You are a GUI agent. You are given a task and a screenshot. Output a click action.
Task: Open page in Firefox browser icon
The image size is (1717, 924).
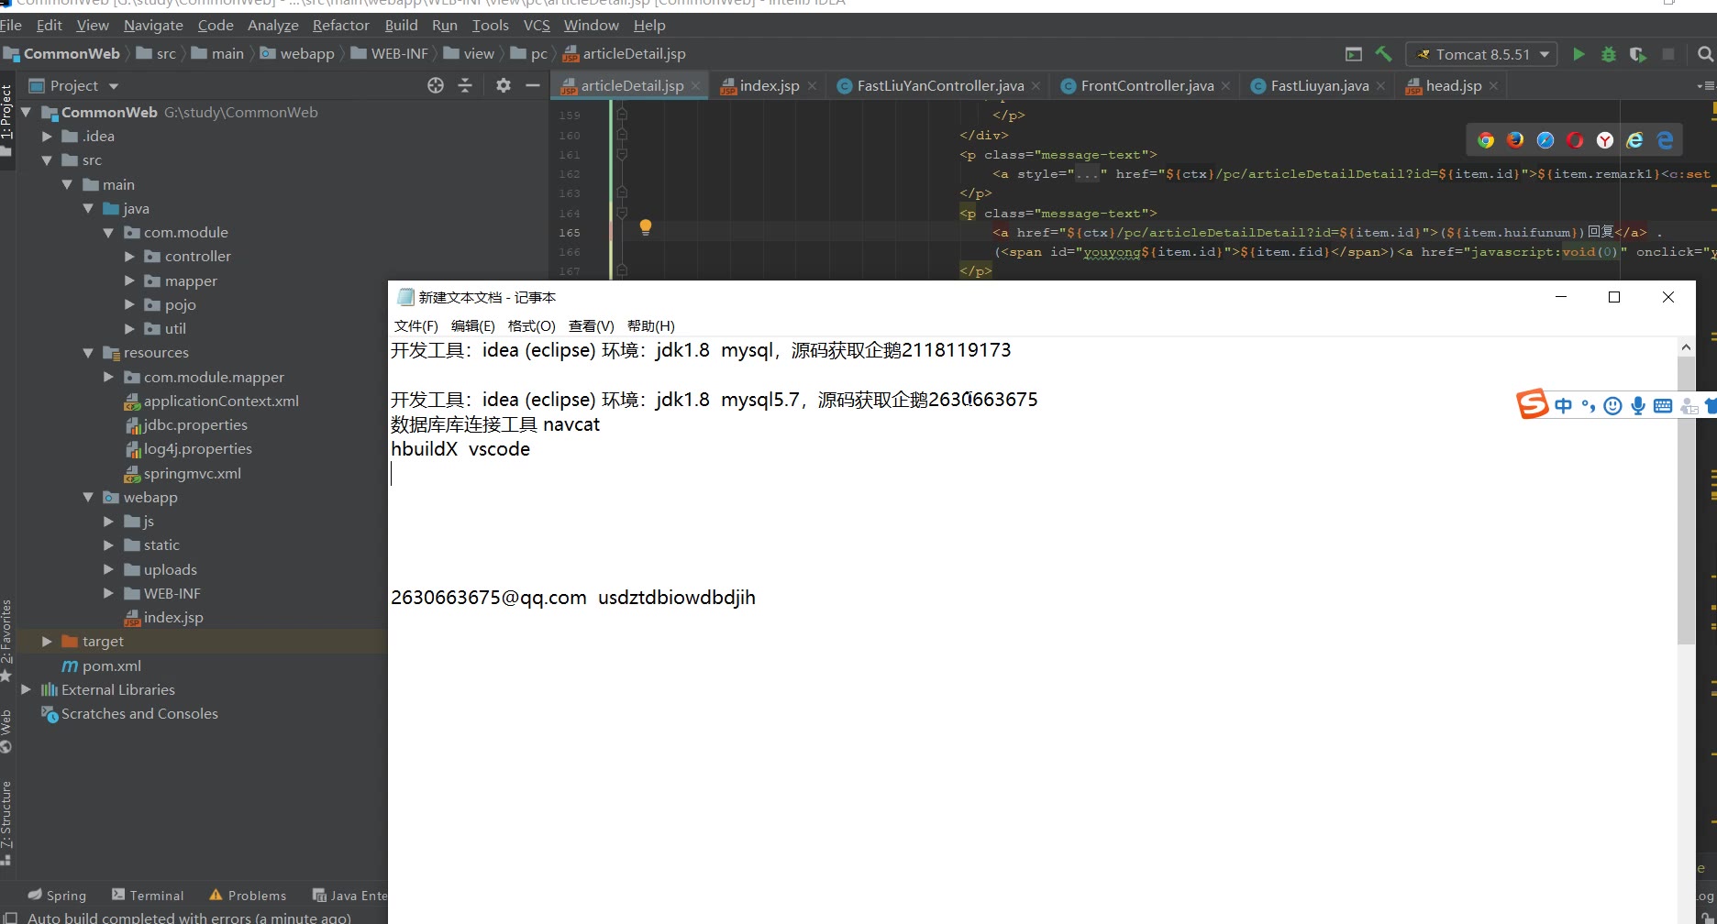(x=1515, y=140)
